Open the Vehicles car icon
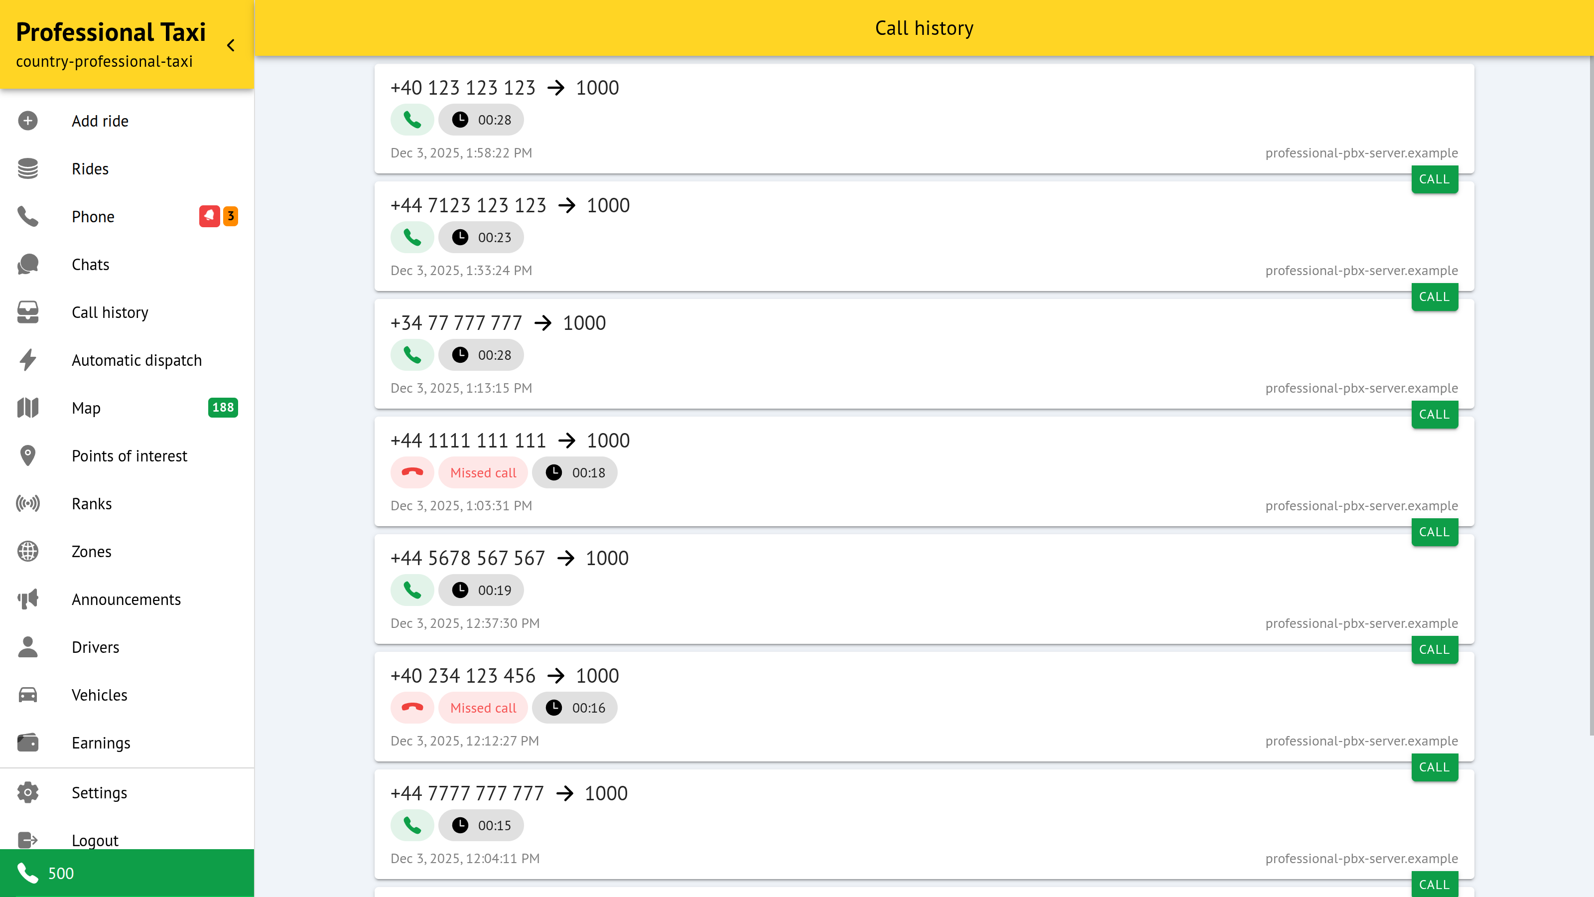 click(x=28, y=695)
